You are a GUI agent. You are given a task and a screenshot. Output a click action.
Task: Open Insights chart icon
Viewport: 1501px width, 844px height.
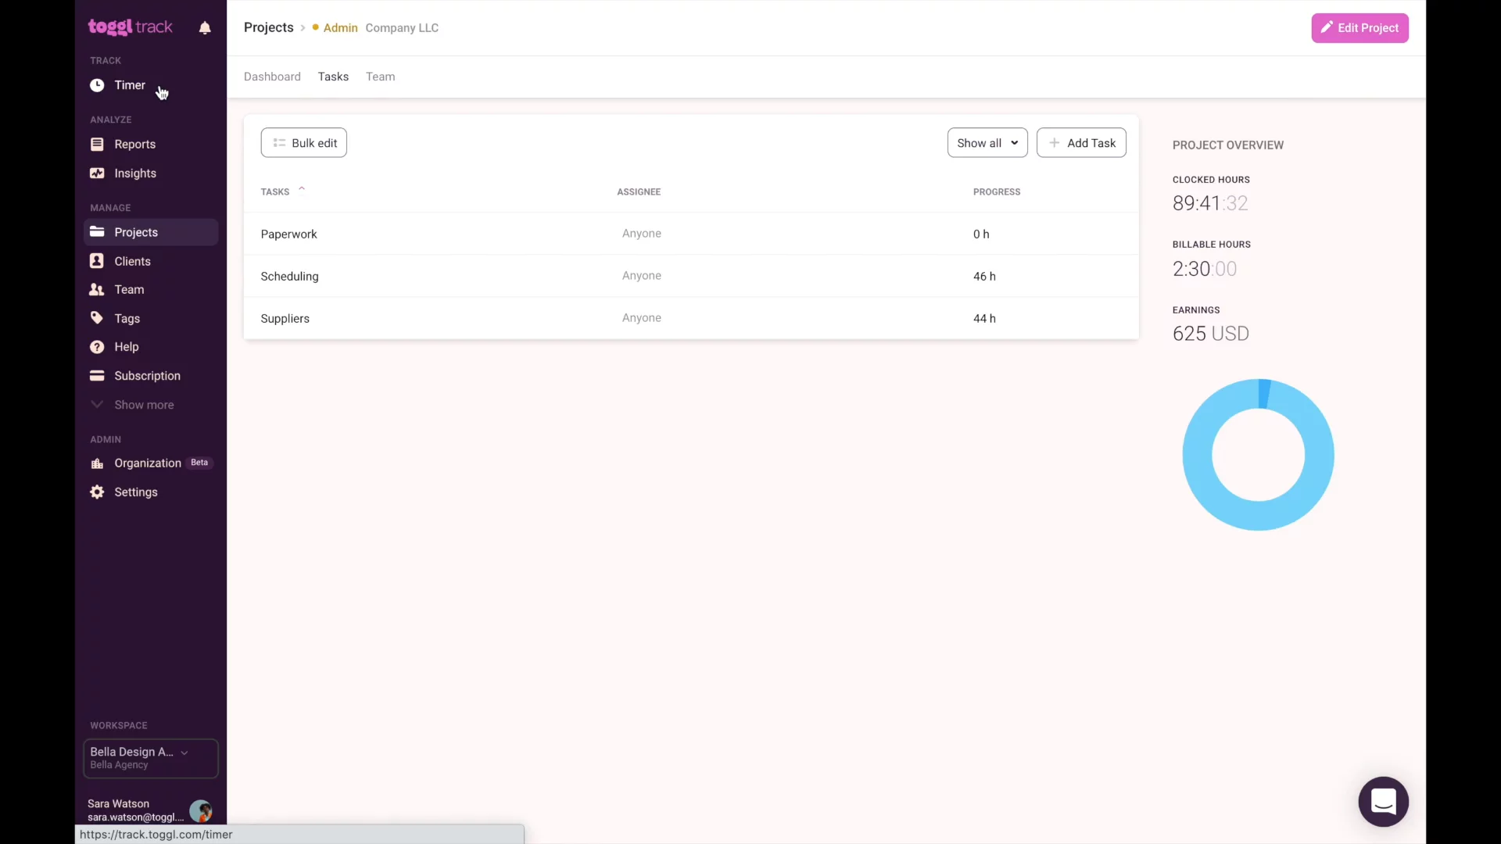pos(97,173)
